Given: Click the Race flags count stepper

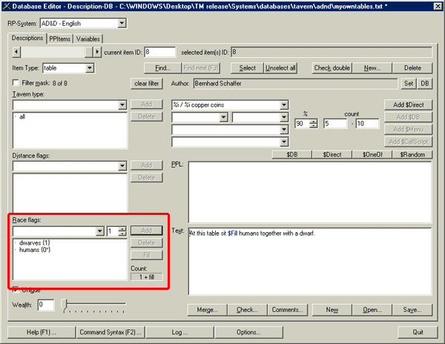Looking at the screenshot, I should coord(122,231).
